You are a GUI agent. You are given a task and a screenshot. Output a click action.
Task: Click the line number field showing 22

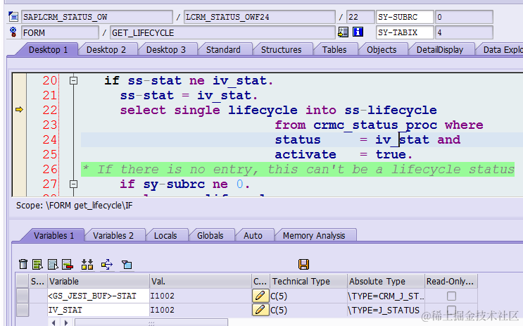pyautogui.click(x=360, y=17)
